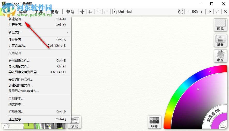Viewport: 229px width, 131px height.
Task: Select 创建组件包文件... menu item
Action: 36,85
